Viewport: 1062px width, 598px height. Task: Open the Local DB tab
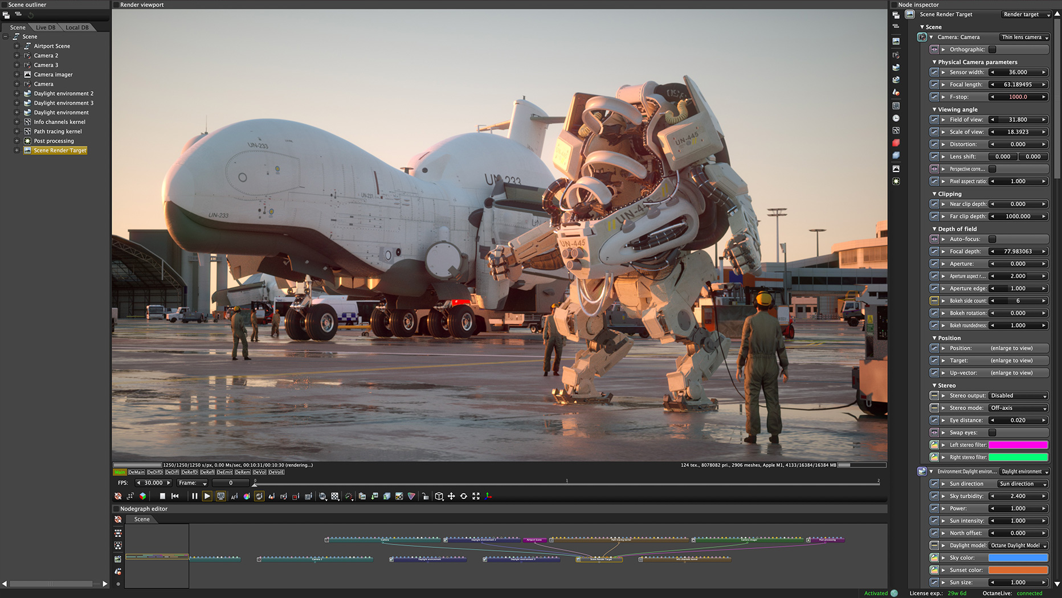pos(77,27)
